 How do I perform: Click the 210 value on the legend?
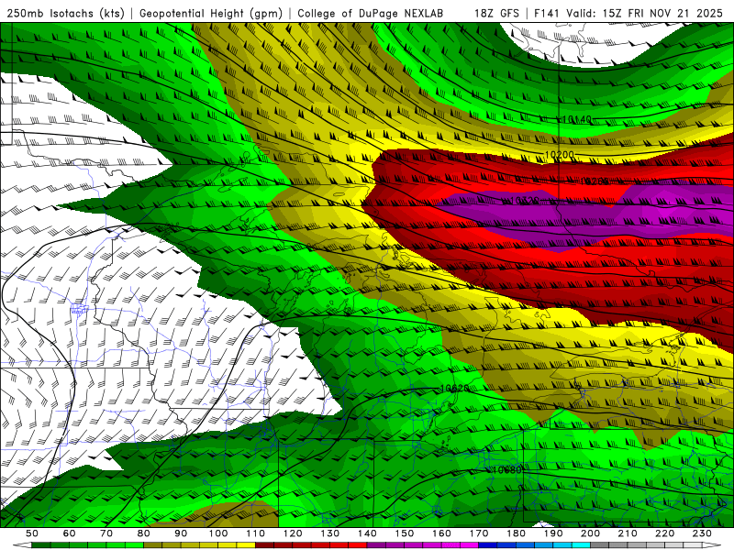pyautogui.click(x=628, y=533)
